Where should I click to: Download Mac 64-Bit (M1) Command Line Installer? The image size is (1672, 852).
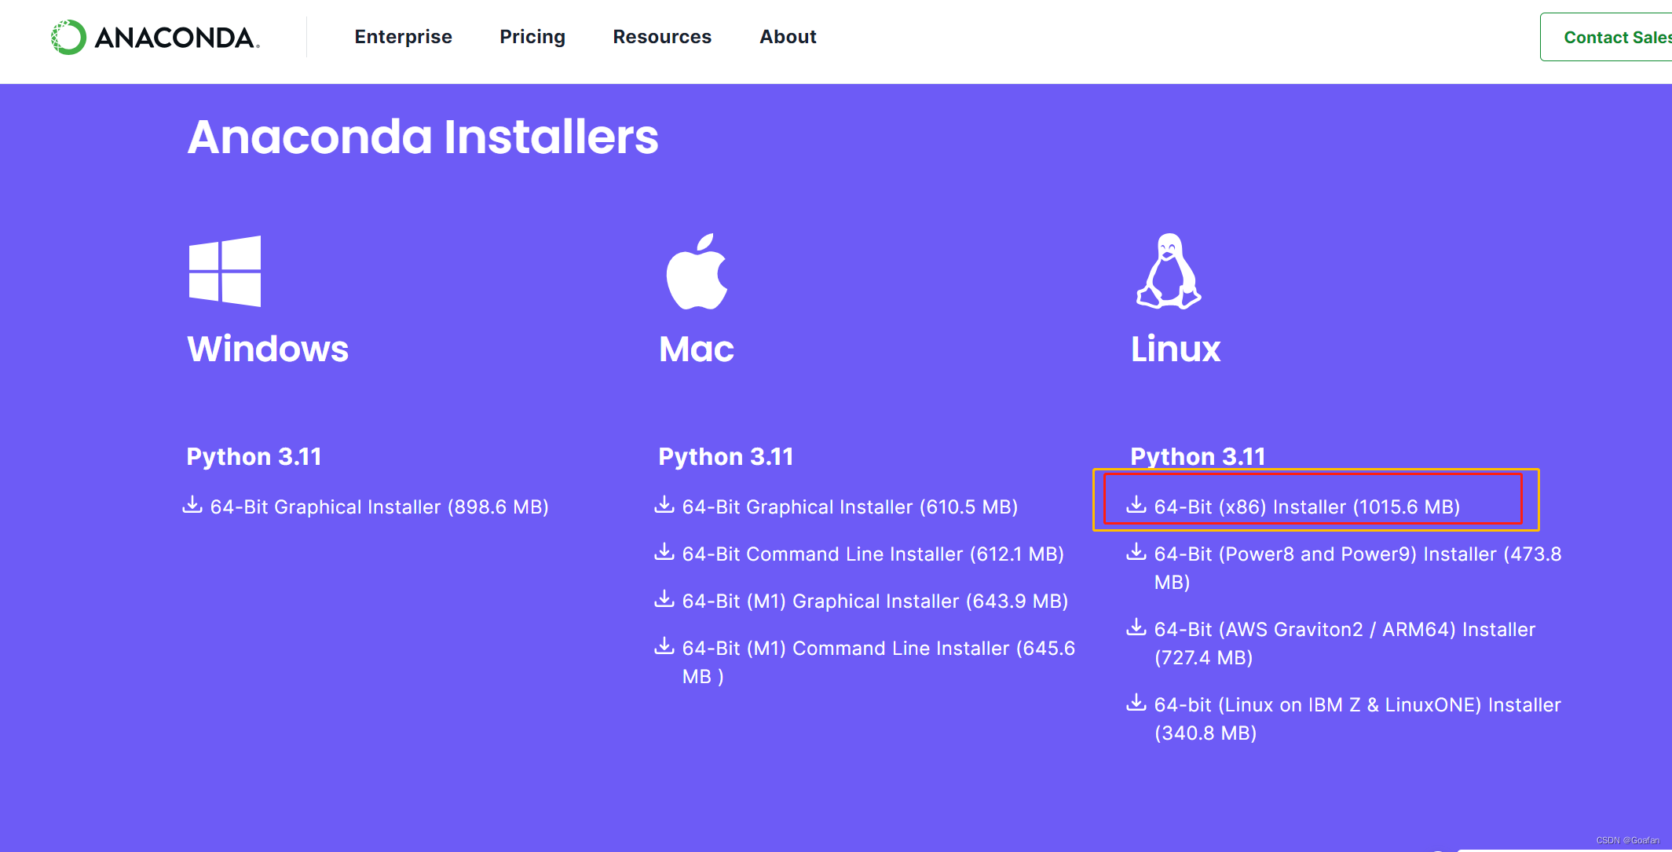tap(878, 649)
